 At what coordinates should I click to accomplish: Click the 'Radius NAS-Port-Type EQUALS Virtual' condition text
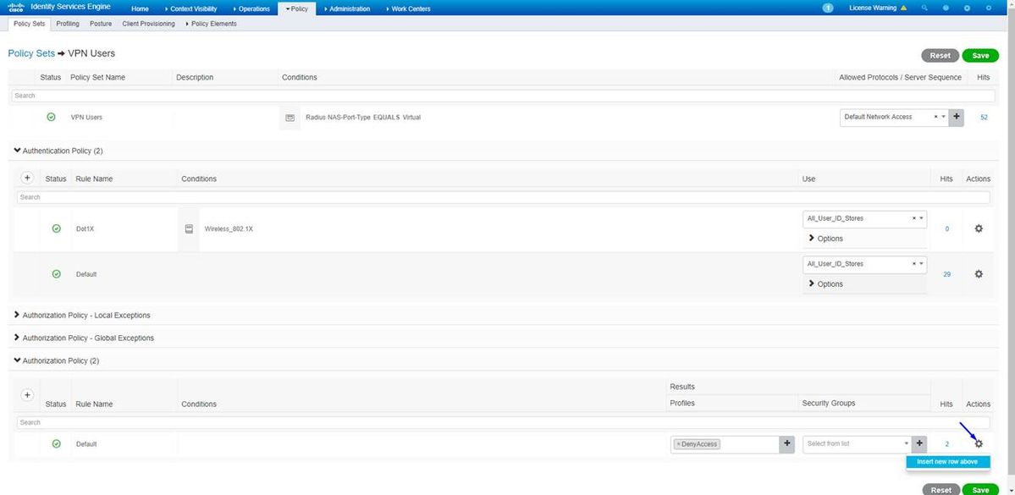(362, 118)
